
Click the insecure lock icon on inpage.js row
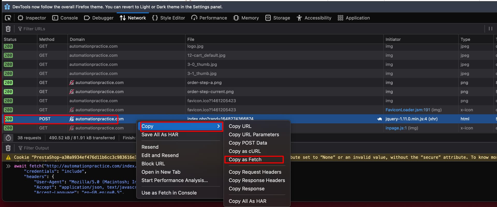pyautogui.click(x=72, y=128)
